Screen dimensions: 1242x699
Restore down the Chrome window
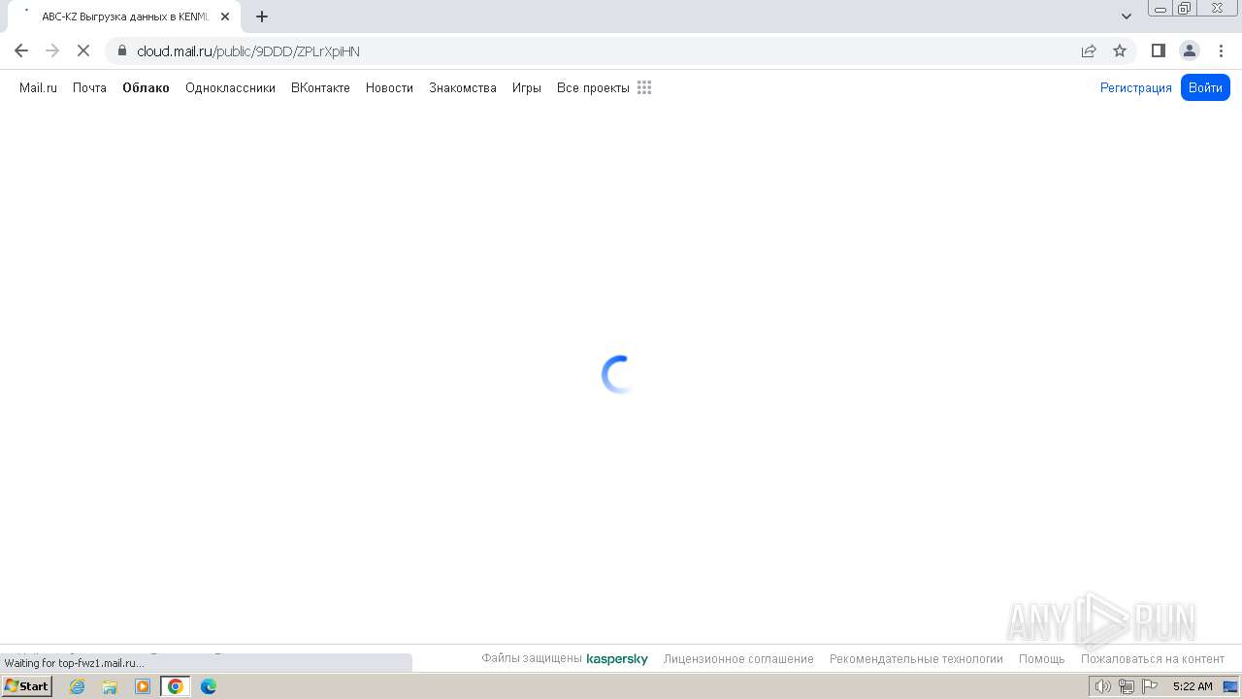[x=1185, y=9]
